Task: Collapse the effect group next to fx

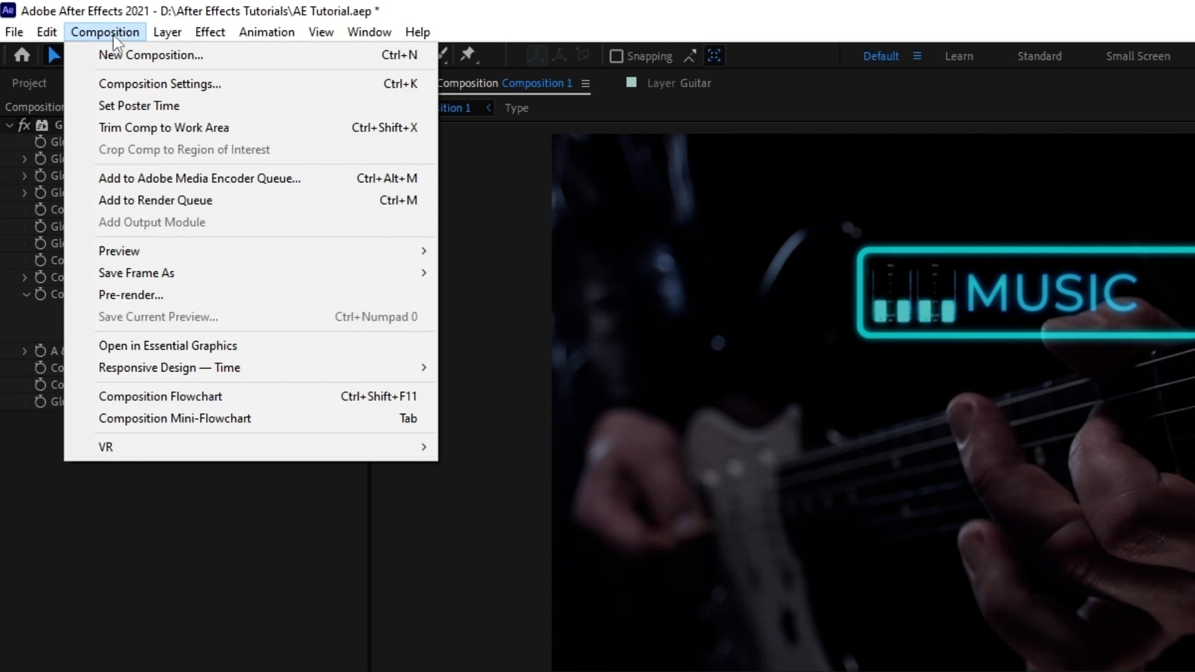Action: point(9,125)
